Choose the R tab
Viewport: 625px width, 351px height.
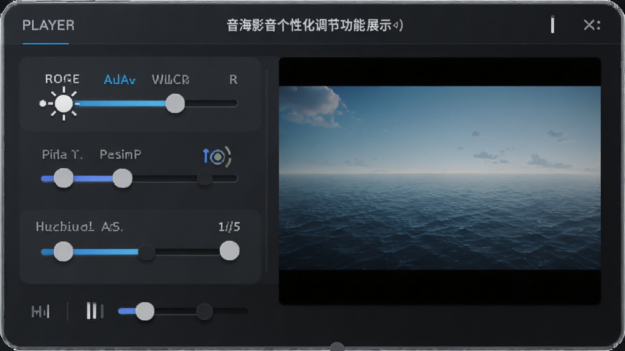pos(233,80)
